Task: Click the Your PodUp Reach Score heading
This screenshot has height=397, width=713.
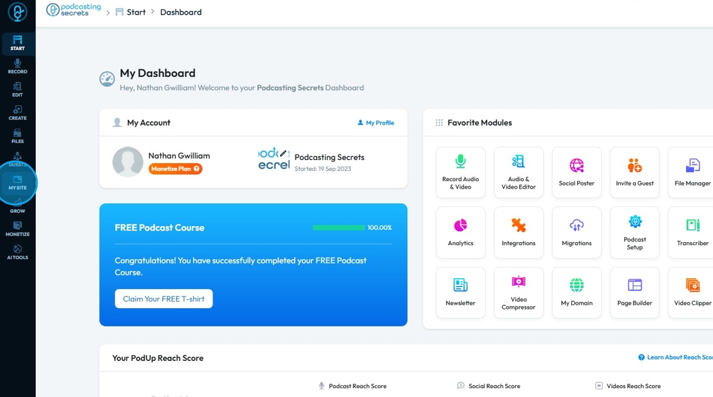Action: pos(158,358)
